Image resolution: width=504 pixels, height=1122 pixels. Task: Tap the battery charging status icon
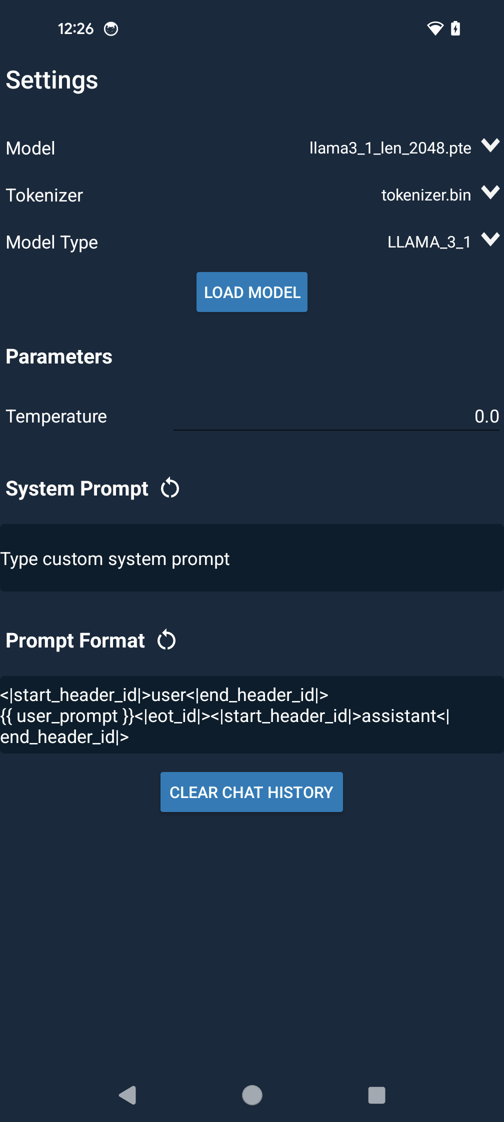point(455,28)
